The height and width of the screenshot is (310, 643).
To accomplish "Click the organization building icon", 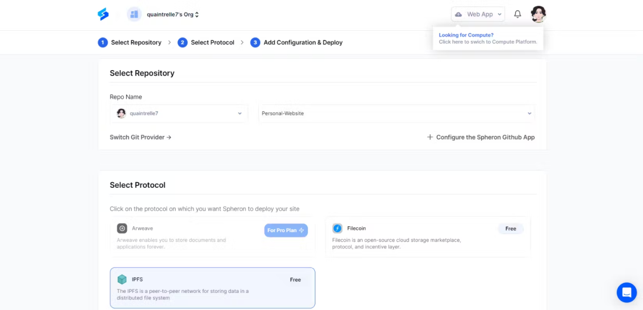I will tap(134, 14).
